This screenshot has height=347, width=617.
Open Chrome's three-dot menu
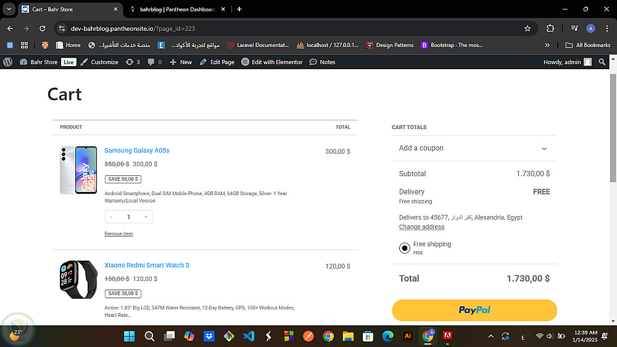click(x=607, y=28)
